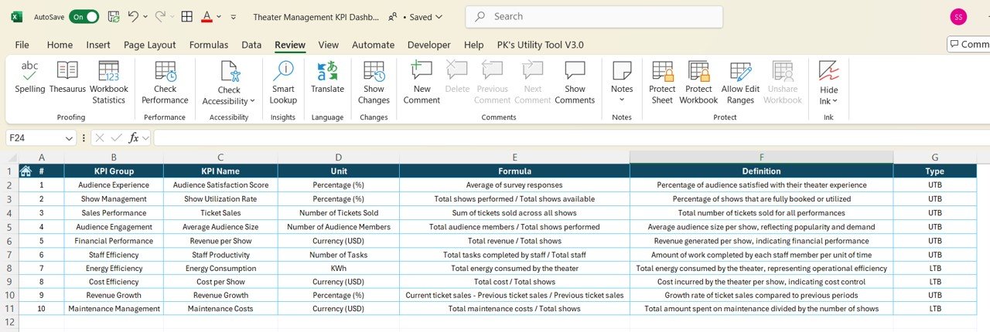Click Check Performance
The height and width of the screenshot is (332, 990).
pyautogui.click(x=165, y=83)
